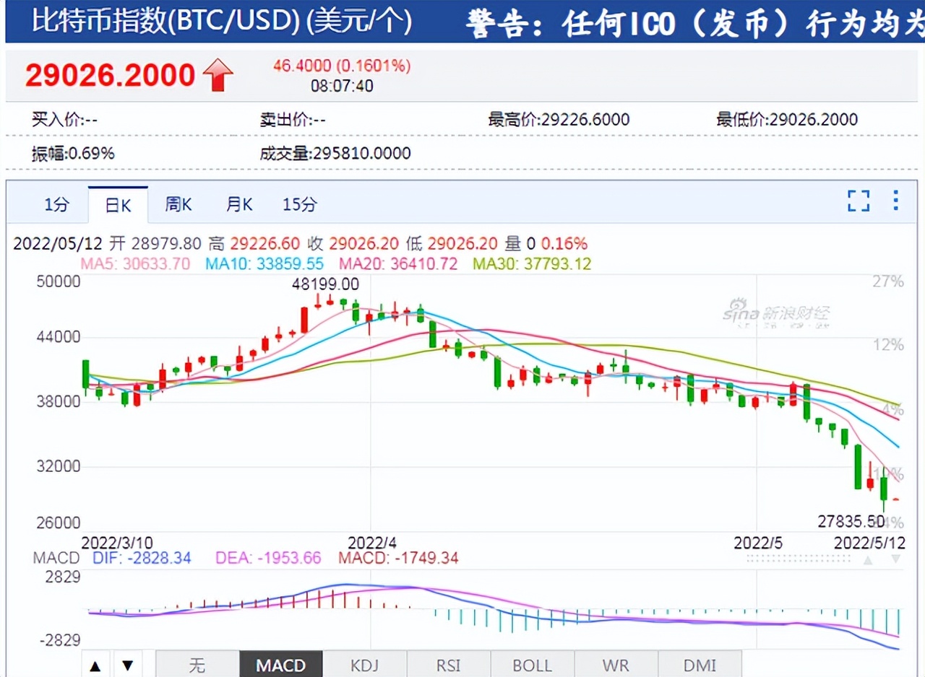Image resolution: width=925 pixels, height=677 pixels.
Task: Open the 月K monthly chart tab
Action: click(238, 204)
